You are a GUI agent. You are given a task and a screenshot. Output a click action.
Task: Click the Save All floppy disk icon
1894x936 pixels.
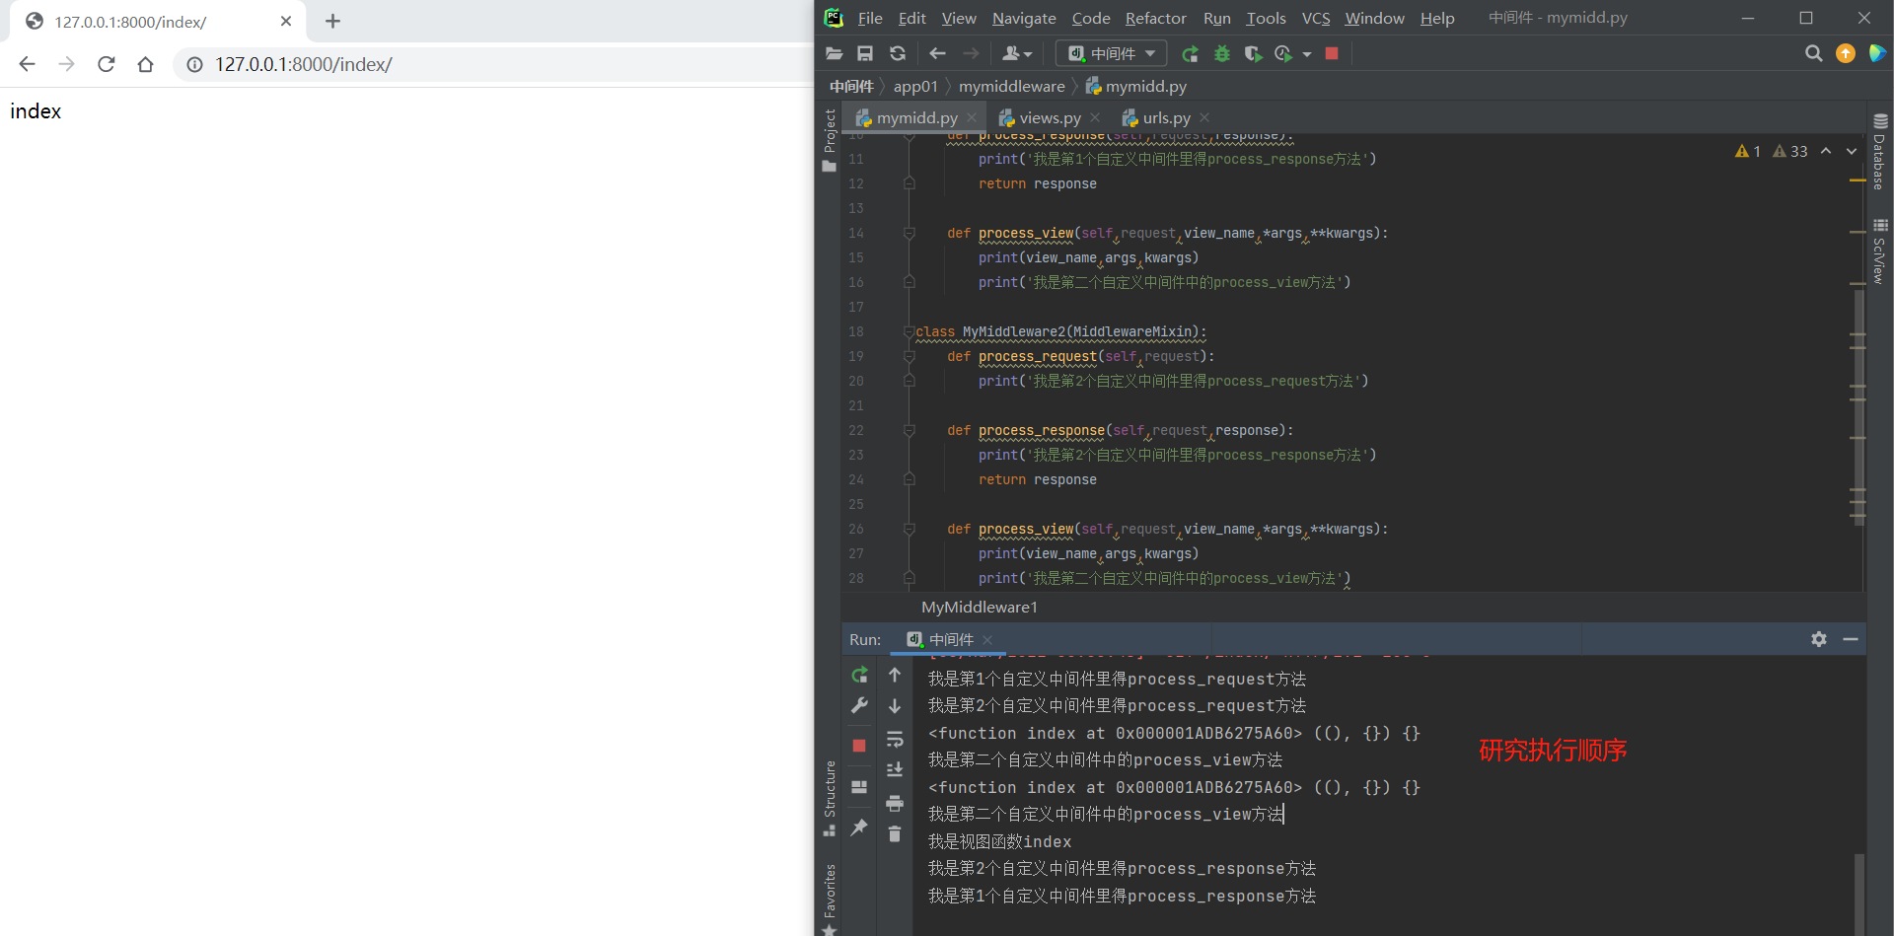point(865,53)
